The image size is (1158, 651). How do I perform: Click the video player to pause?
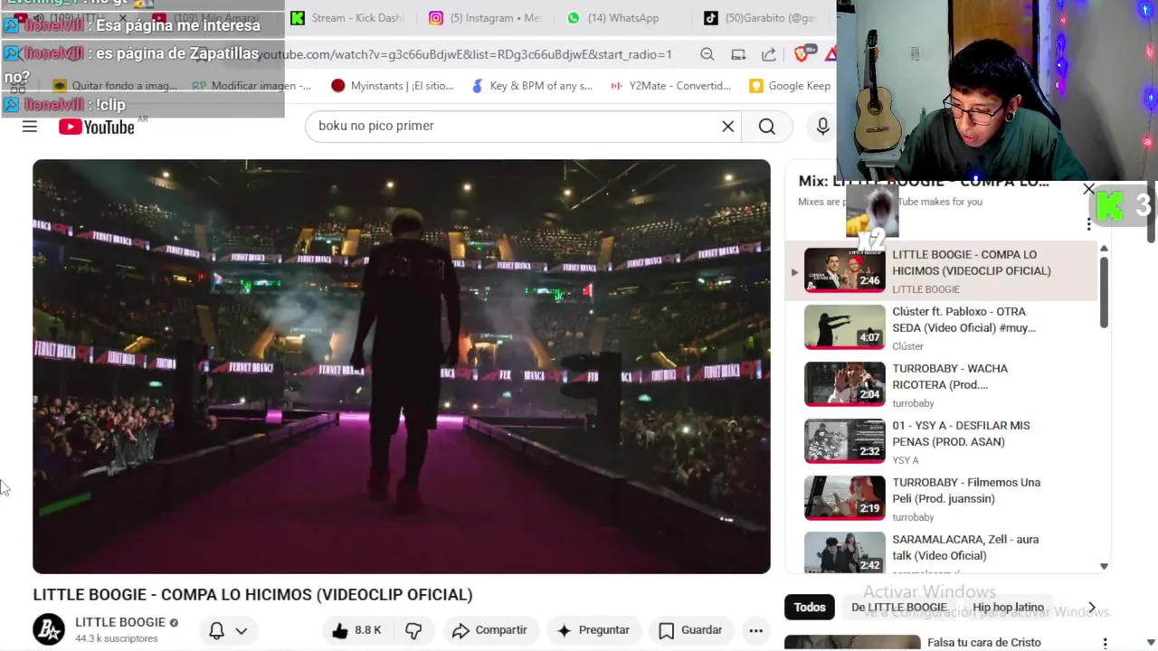(x=402, y=366)
